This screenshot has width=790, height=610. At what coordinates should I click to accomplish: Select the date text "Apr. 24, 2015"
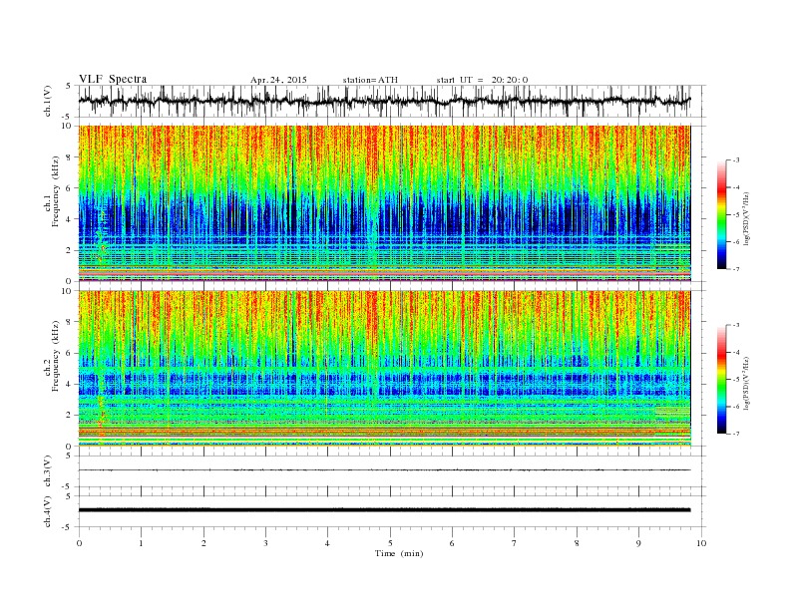pyautogui.click(x=278, y=80)
